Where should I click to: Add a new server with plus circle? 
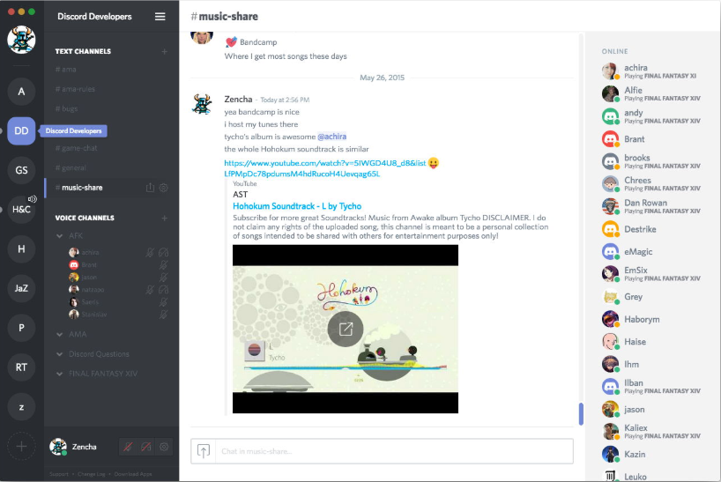pos(21,446)
